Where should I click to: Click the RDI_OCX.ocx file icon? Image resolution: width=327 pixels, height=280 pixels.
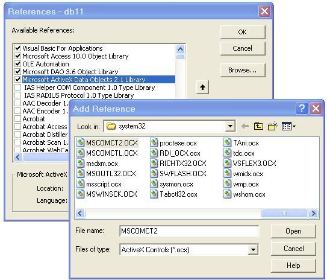click(x=154, y=153)
